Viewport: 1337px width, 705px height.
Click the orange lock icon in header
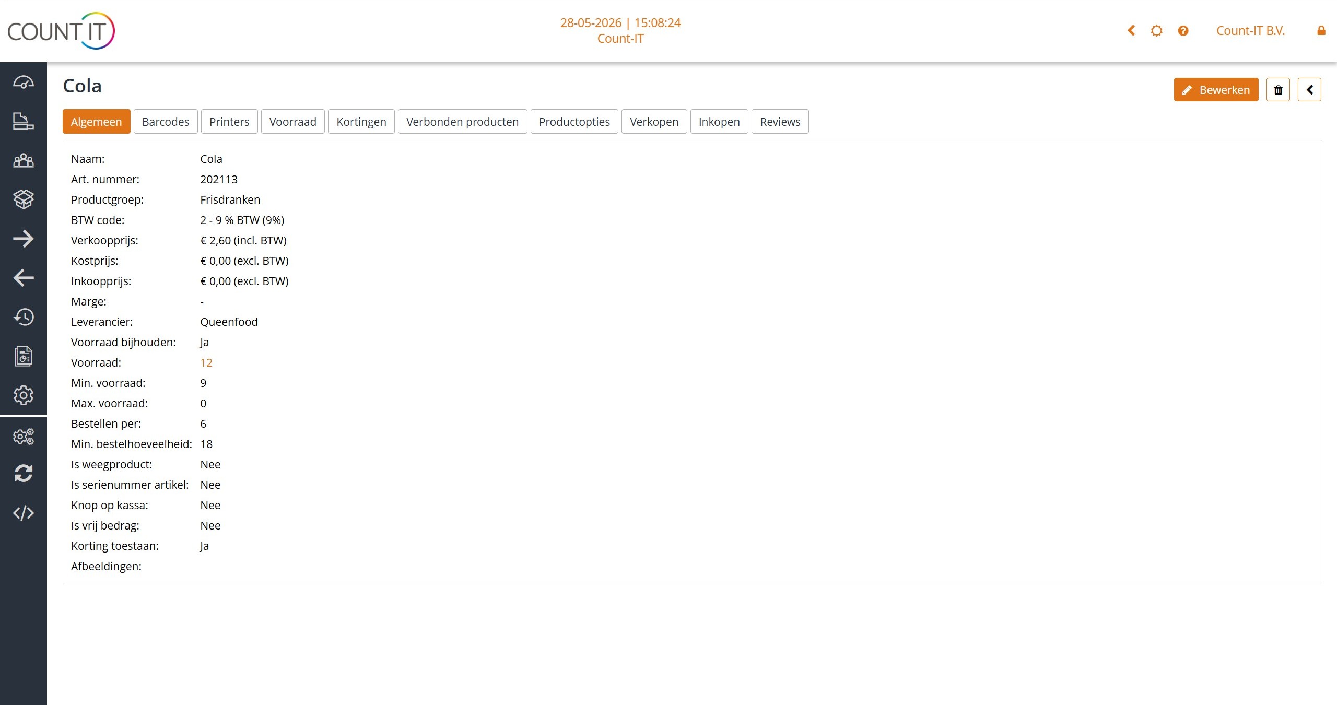1321,31
